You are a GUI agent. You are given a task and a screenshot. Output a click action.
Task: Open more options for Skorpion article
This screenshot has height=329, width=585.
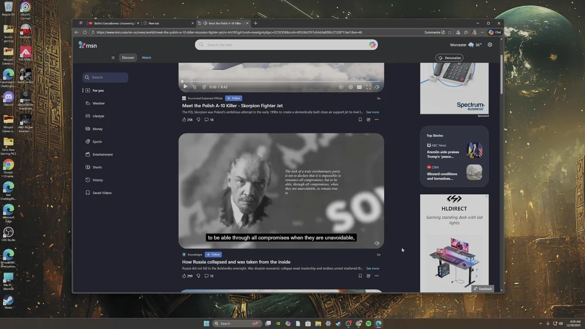pyautogui.click(x=377, y=120)
